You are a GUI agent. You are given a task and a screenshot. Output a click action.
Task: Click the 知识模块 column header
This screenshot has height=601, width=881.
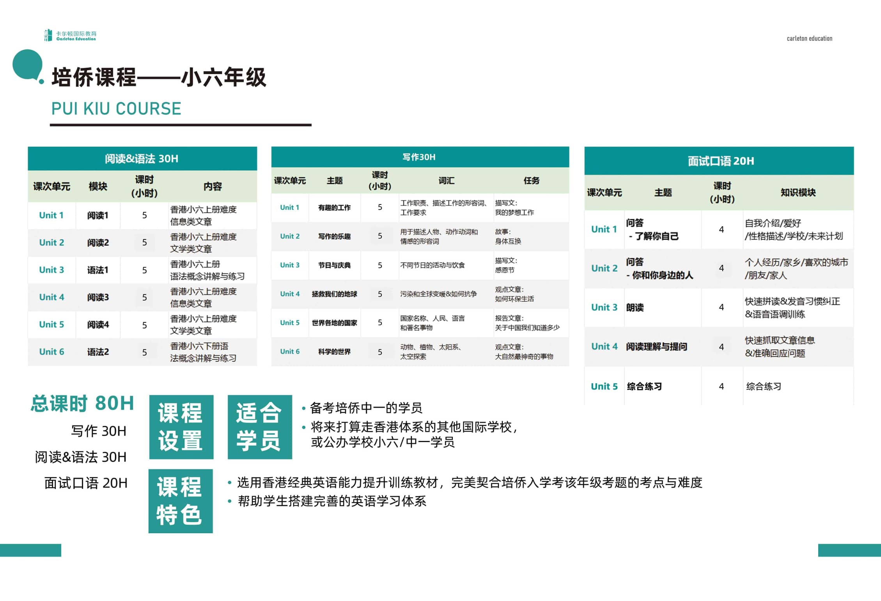point(798,192)
